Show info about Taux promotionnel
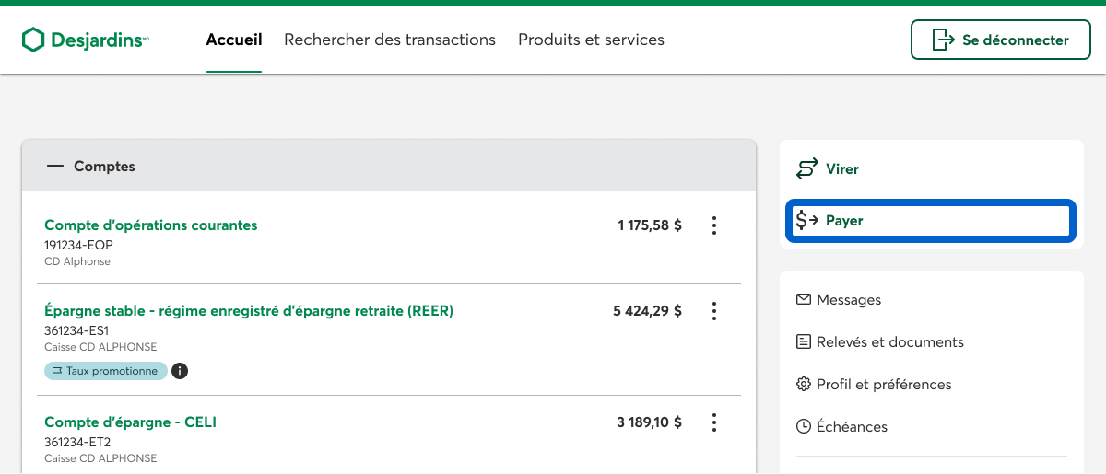The height and width of the screenshot is (474, 1106). point(180,371)
